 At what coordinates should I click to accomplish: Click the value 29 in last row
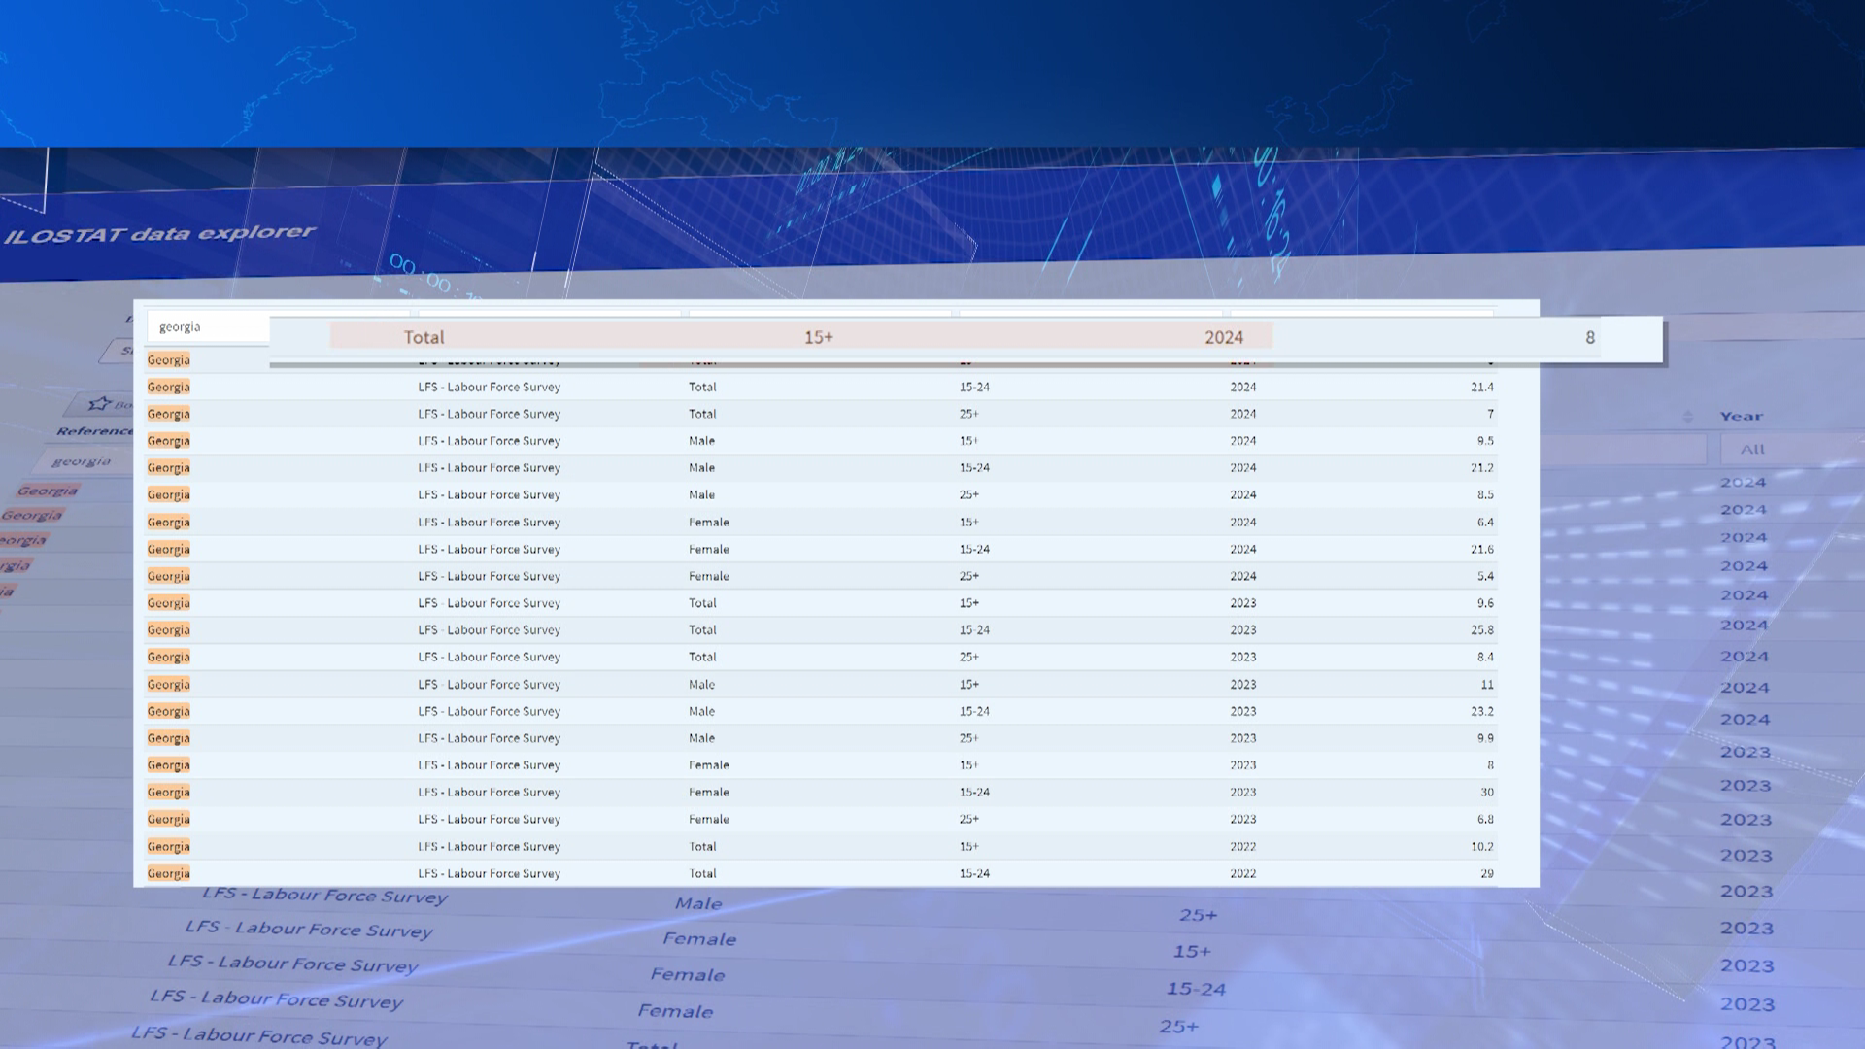pyautogui.click(x=1486, y=873)
